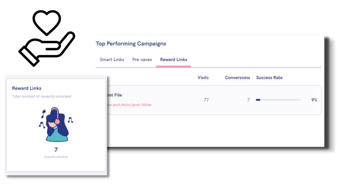
Task: Switch to the Smart Links tab
Action: (x=112, y=60)
